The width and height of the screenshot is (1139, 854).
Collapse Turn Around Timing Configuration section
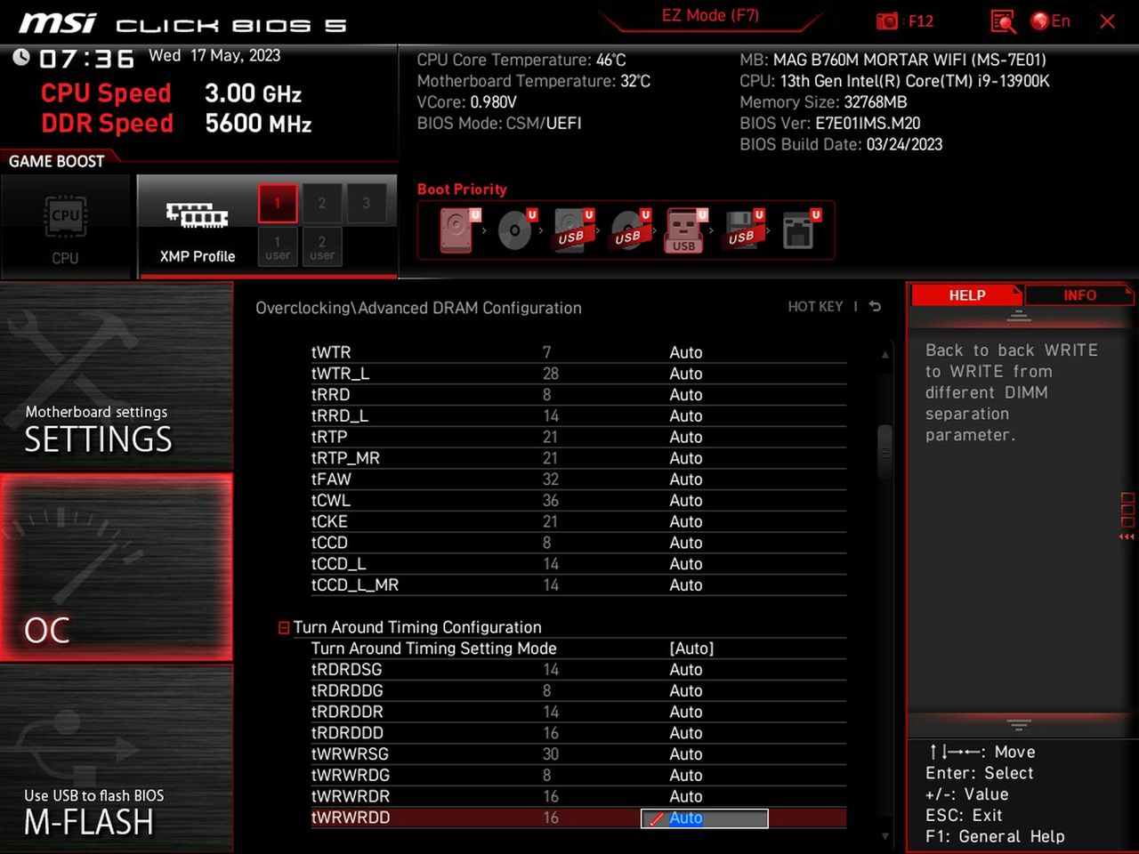284,628
